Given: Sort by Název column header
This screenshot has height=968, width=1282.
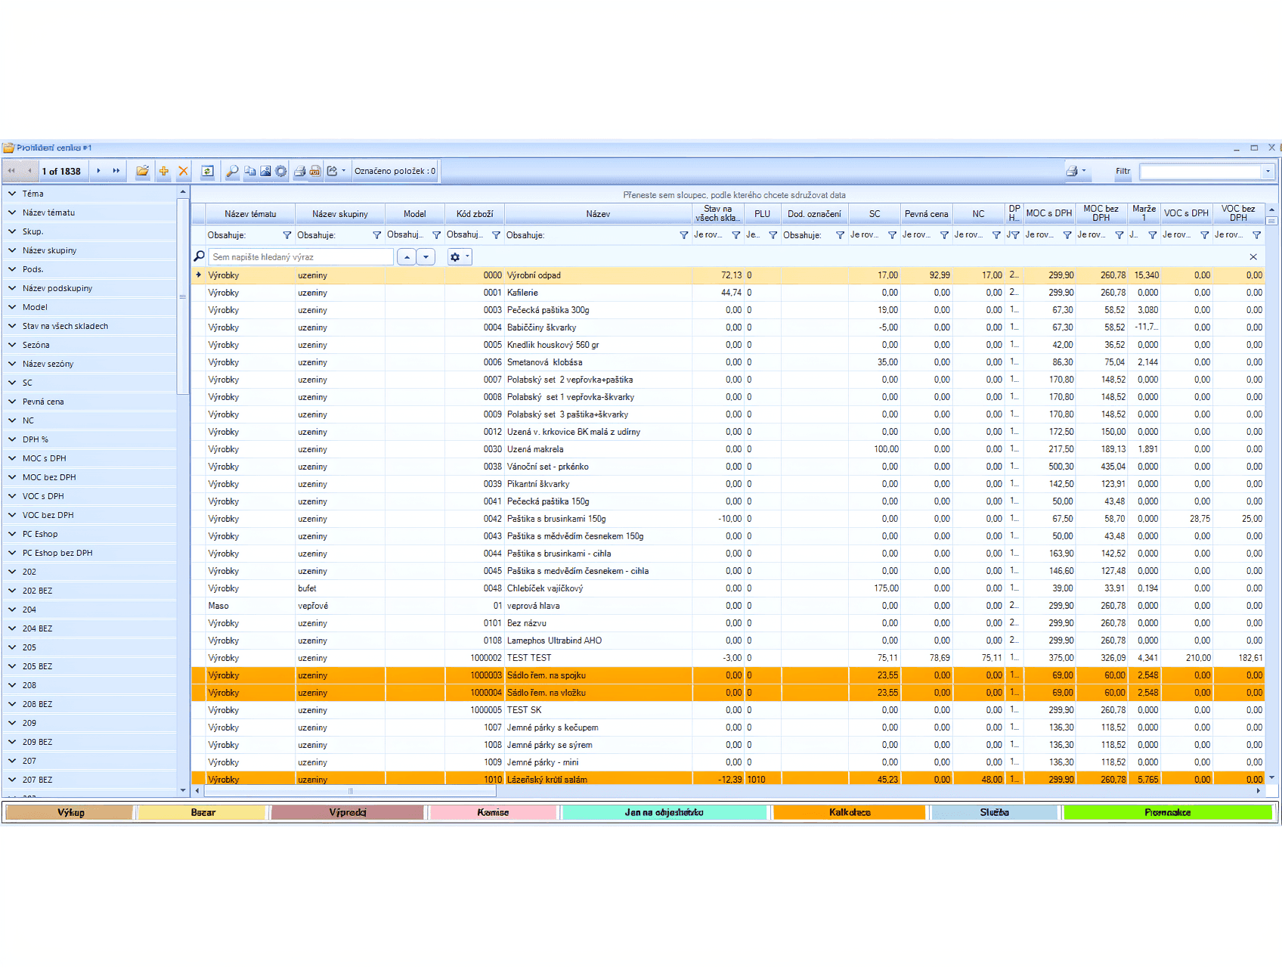Looking at the screenshot, I should click(598, 214).
